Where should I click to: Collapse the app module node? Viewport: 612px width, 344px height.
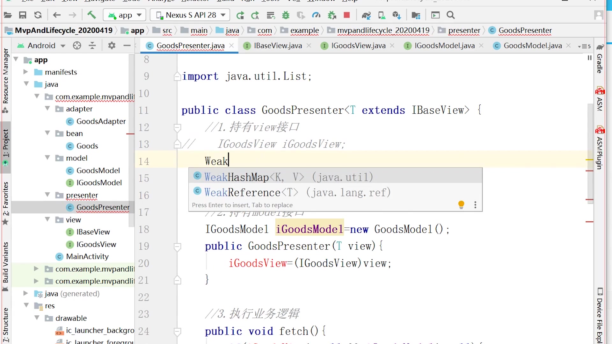coord(16,60)
